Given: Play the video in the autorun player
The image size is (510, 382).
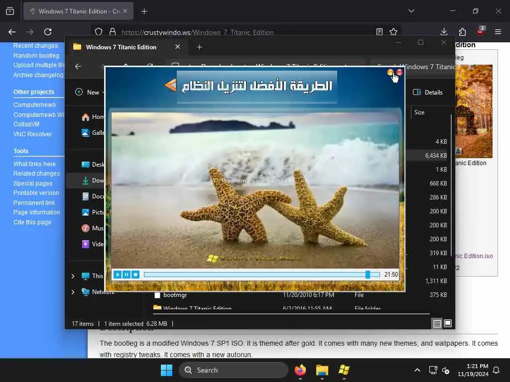Looking at the screenshot, I should tap(118, 275).
